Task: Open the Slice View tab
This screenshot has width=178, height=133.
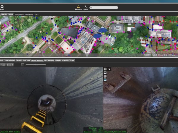Action: click(x=26, y=60)
